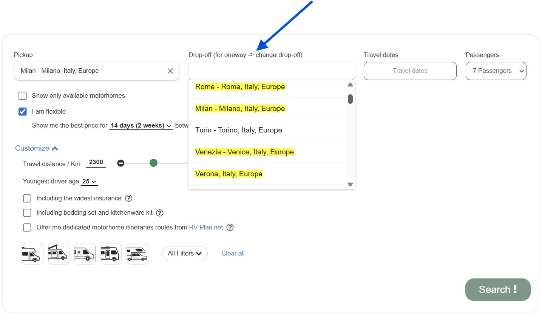Choose the fully integrated motorhome type icon
This screenshot has width=542, height=314.
pos(111,254)
